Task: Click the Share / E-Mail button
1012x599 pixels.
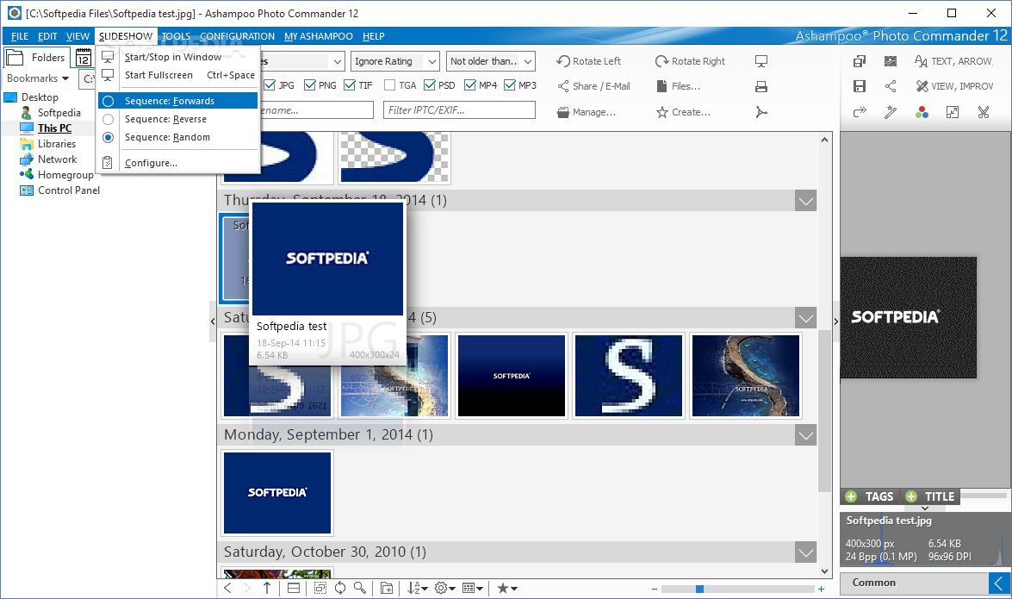Action: click(593, 86)
